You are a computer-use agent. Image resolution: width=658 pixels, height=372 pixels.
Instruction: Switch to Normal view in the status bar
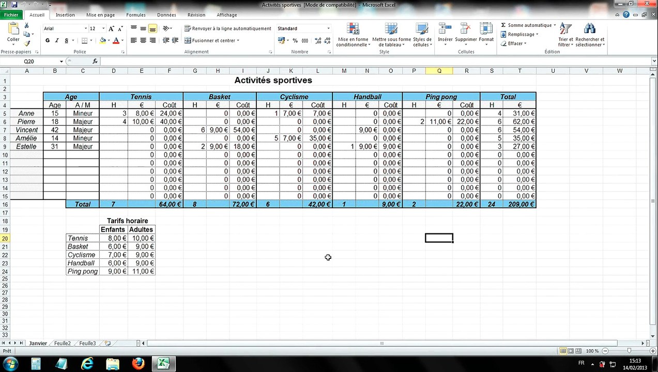563,351
